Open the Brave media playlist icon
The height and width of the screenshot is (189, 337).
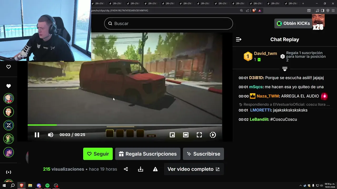tap(317, 10)
